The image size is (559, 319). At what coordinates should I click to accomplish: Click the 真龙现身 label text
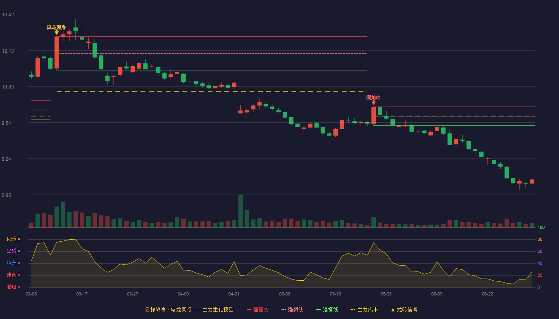56,27
